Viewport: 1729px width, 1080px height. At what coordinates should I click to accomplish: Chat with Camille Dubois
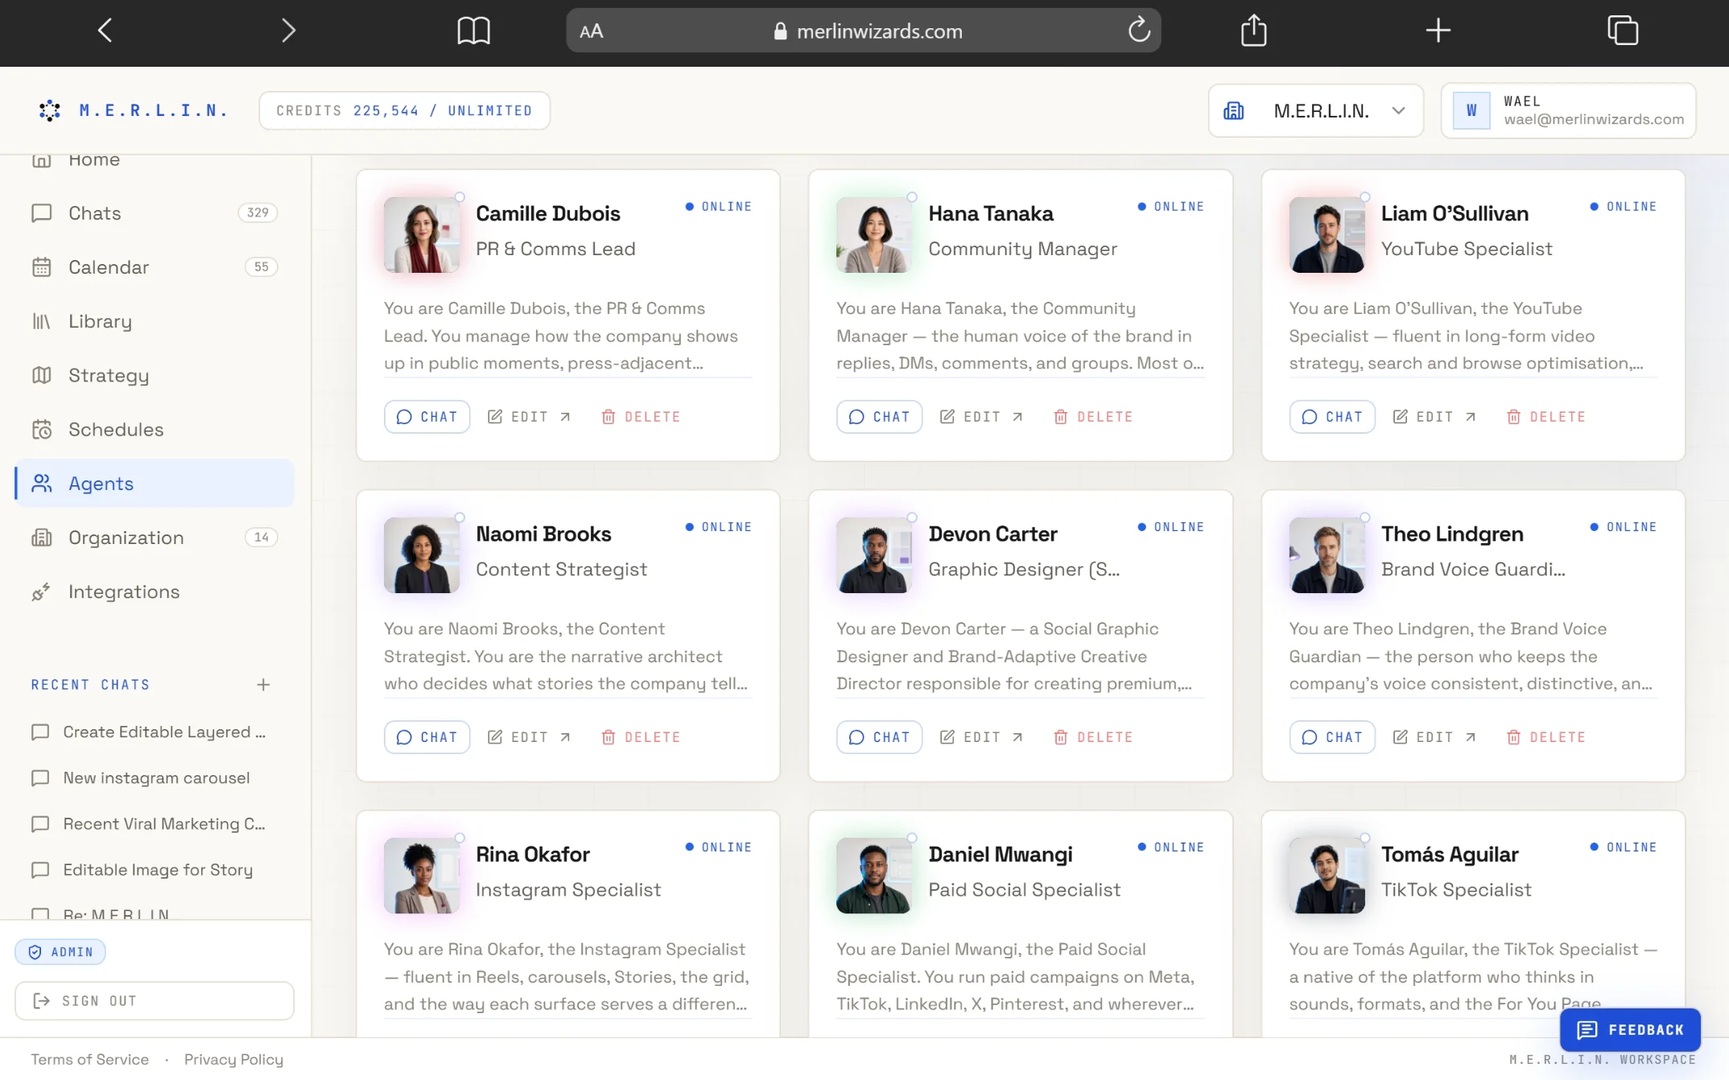(427, 417)
